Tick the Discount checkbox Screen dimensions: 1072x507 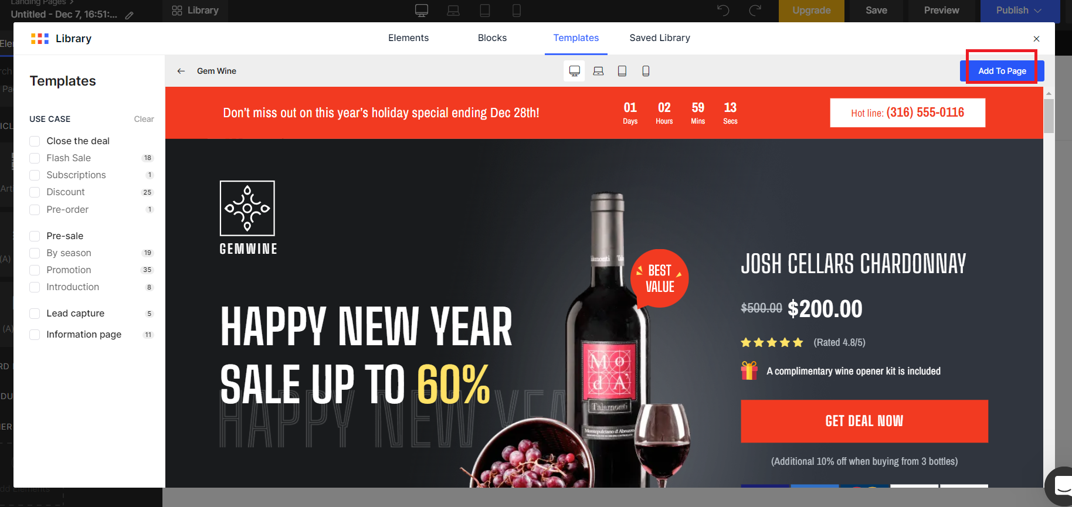pyautogui.click(x=35, y=192)
